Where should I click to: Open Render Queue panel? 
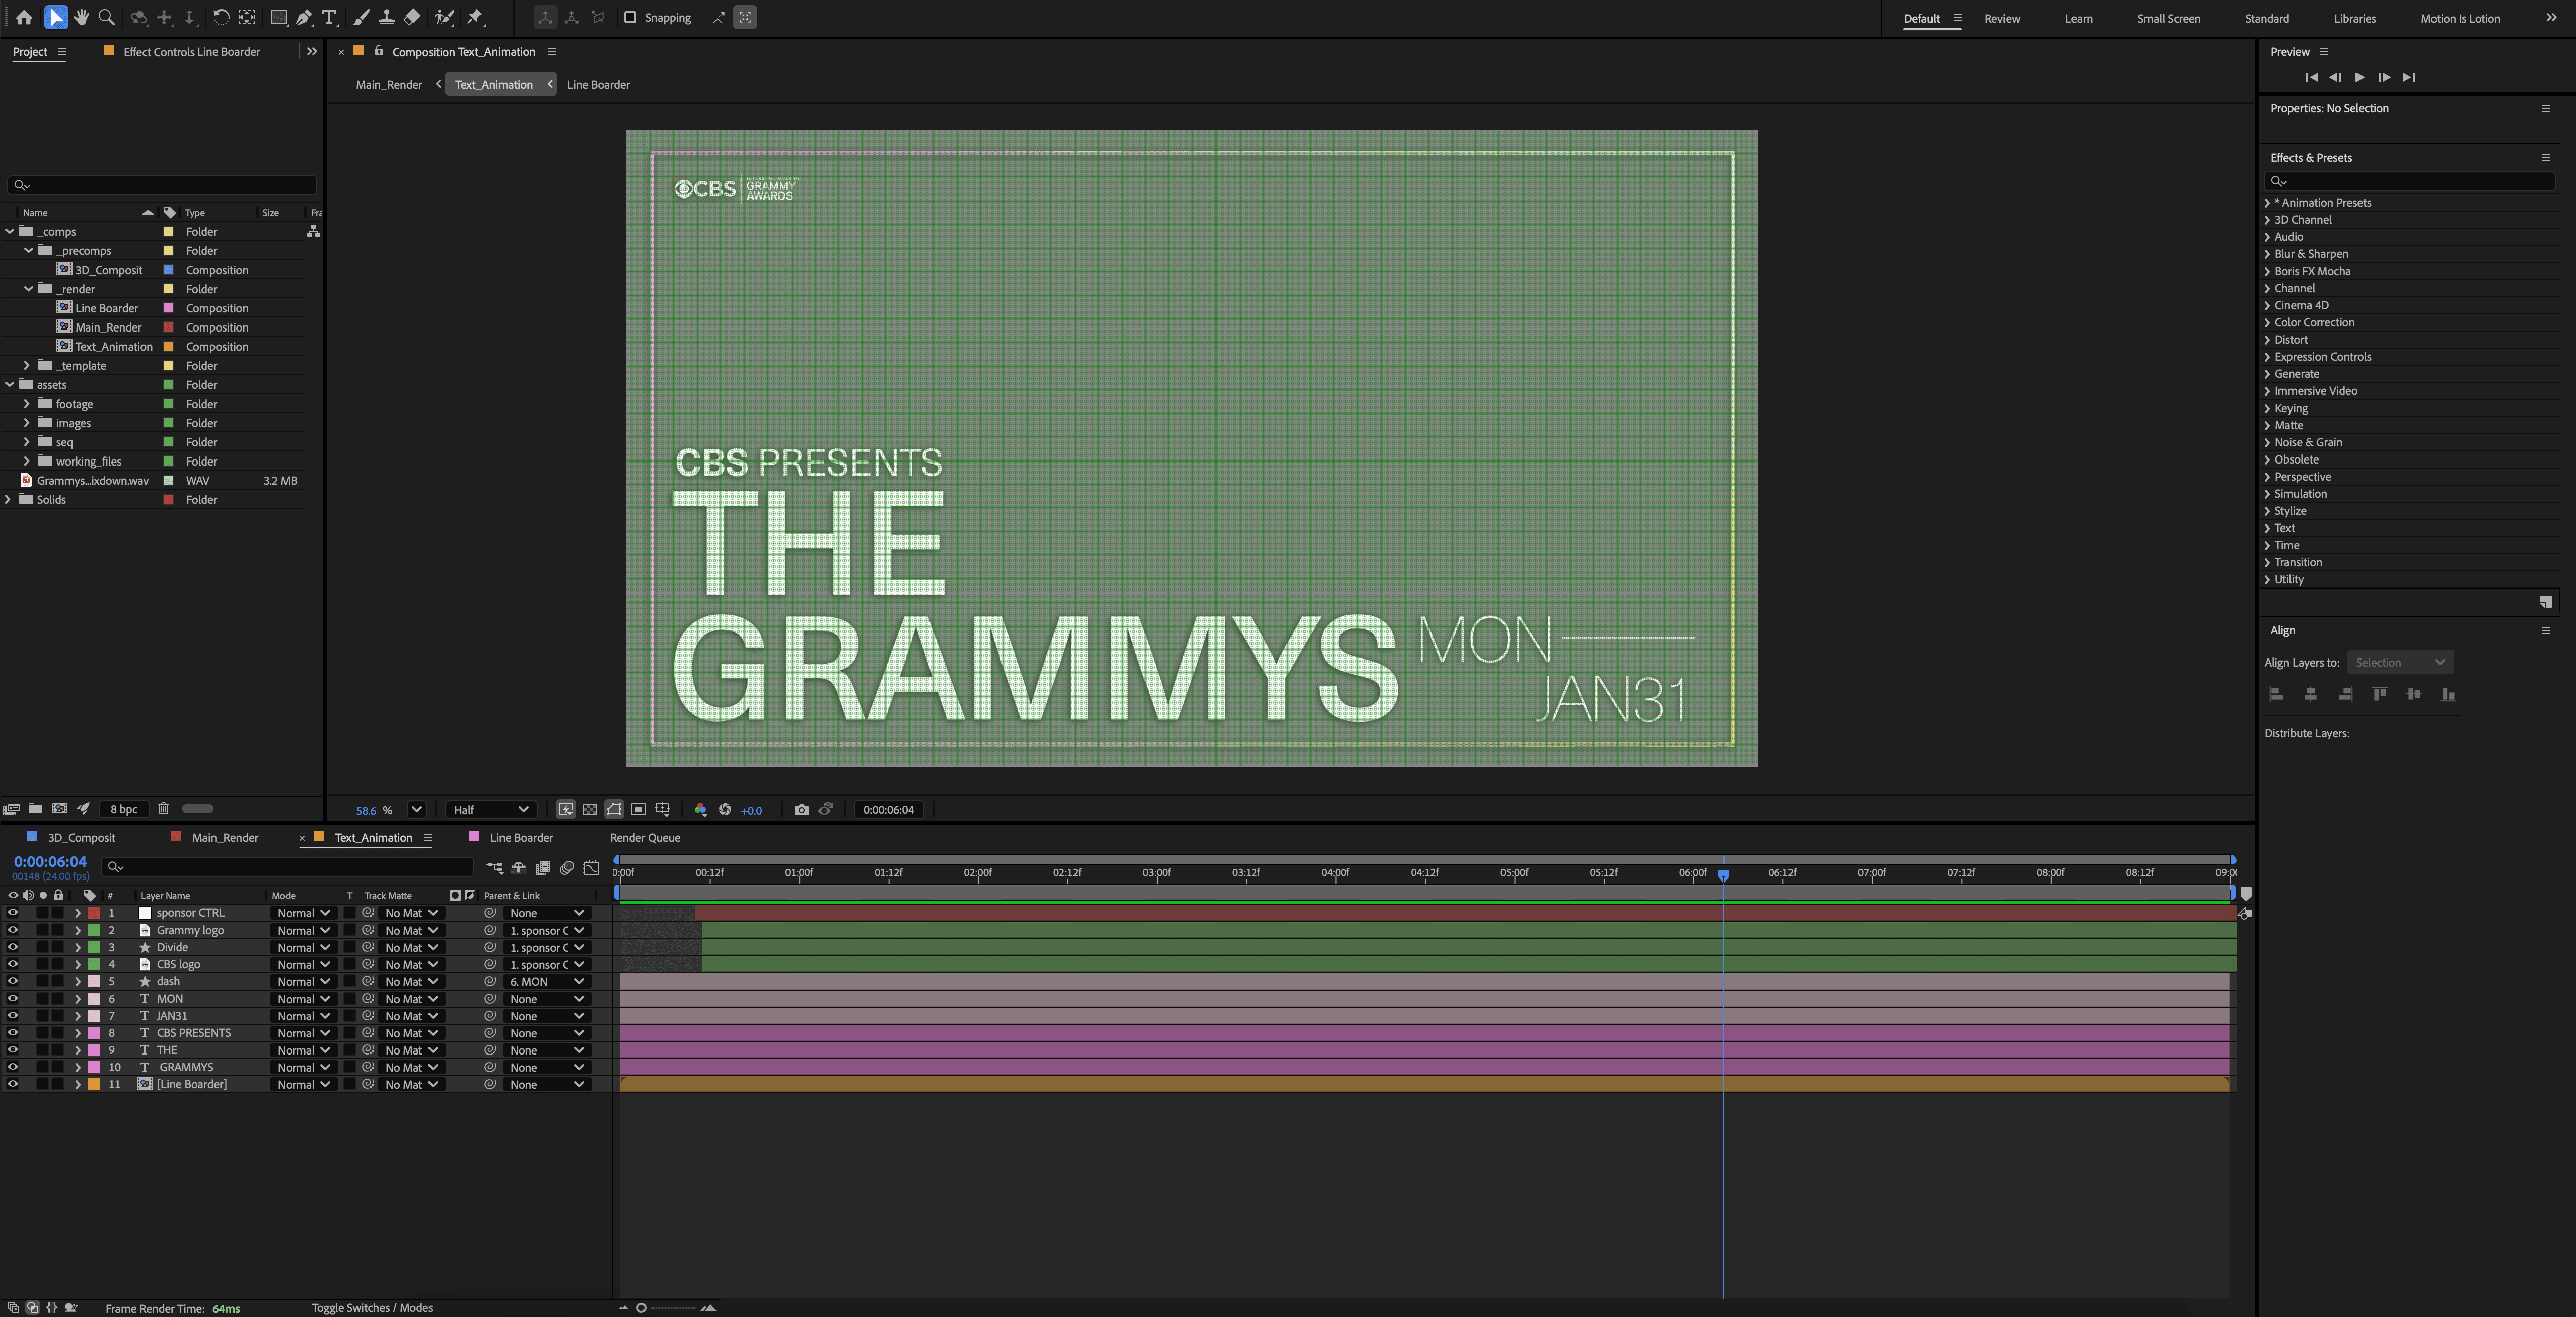[x=644, y=838]
